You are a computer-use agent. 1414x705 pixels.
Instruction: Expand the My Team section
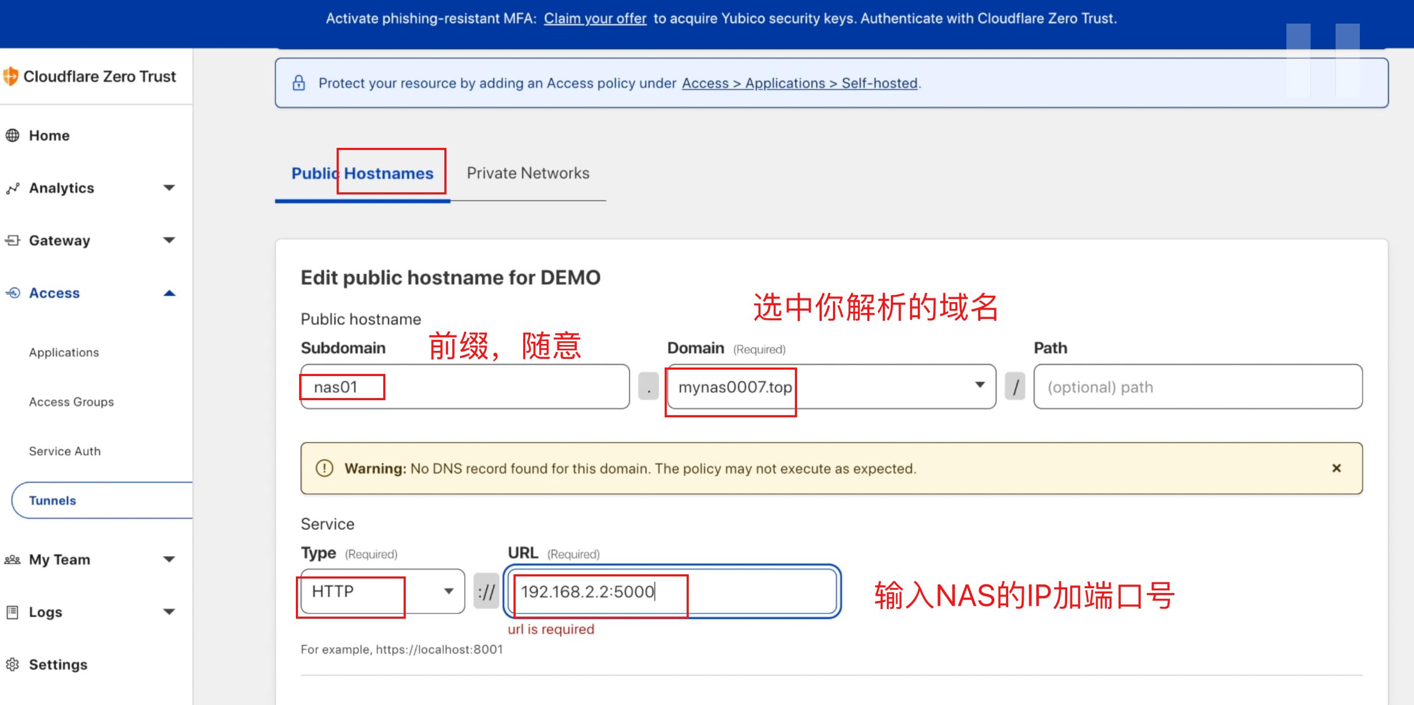click(x=169, y=559)
